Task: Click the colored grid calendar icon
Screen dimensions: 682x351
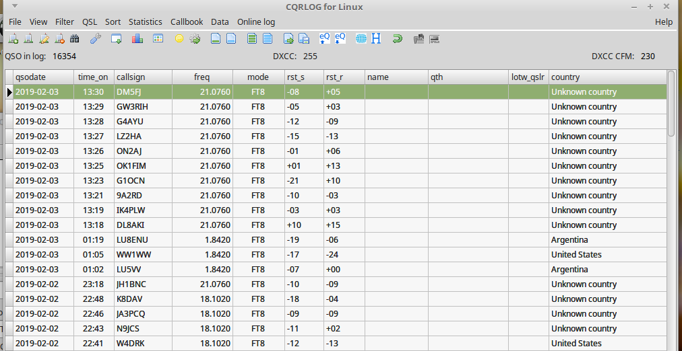Action: click(x=158, y=38)
